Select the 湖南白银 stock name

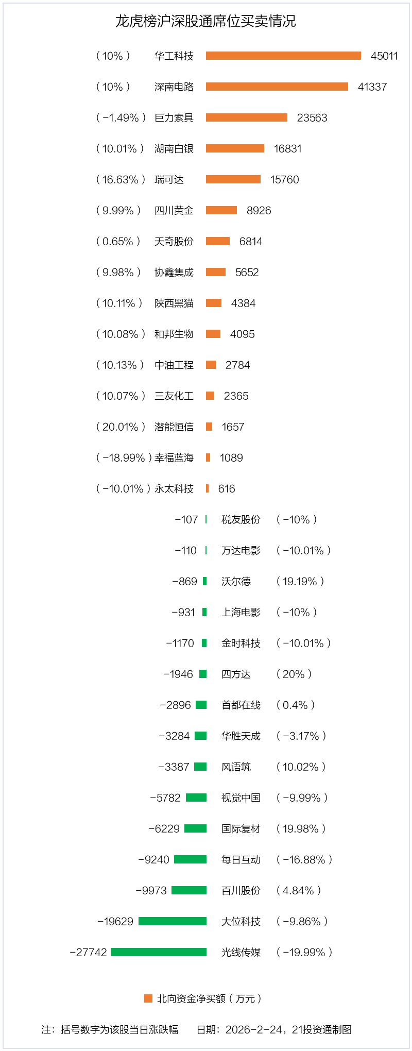(174, 148)
